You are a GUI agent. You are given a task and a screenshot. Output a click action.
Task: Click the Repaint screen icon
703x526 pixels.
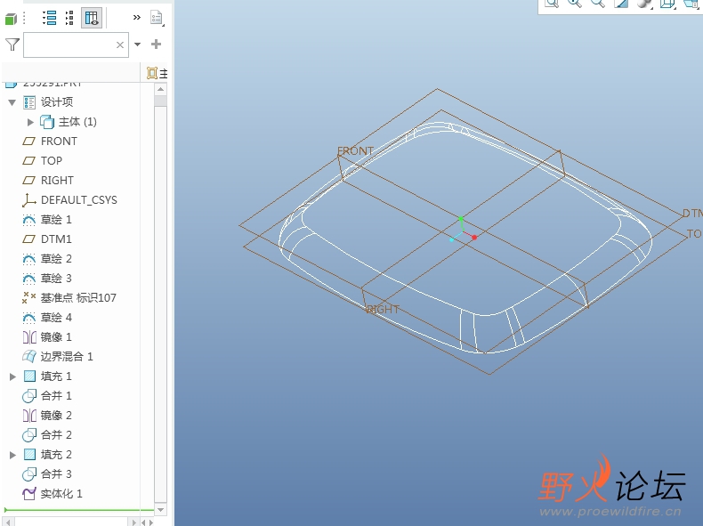tap(621, 4)
